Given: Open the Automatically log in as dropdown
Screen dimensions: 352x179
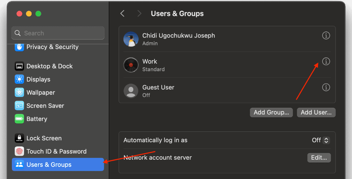Looking at the screenshot, I should point(321,140).
